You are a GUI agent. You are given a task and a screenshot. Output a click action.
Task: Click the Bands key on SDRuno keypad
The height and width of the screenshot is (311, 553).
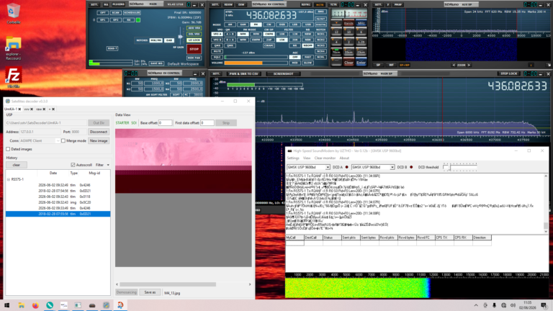(x=349, y=23)
